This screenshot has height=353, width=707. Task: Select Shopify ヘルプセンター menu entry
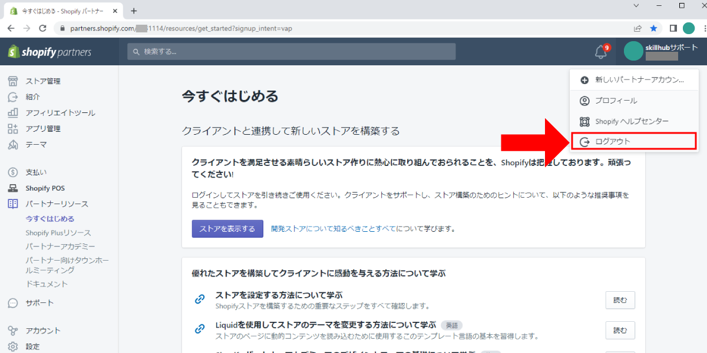(x=634, y=121)
